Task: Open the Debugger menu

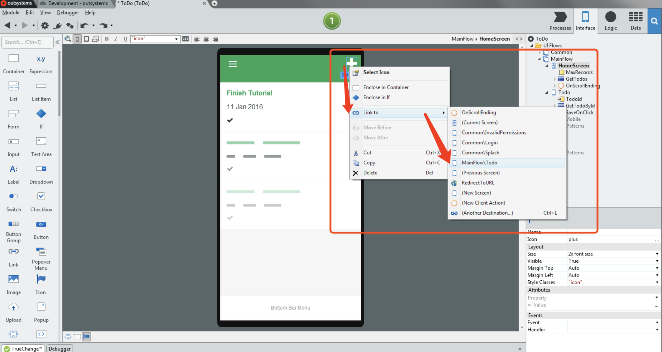Action: pyautogui.click(x=68, y=13)
